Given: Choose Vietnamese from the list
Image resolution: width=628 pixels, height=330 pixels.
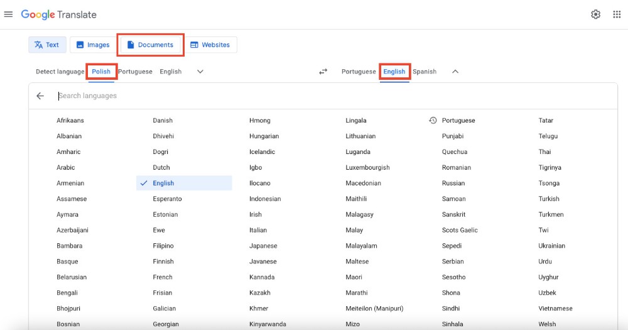Looking at the screenshot, I should [555, 309].
